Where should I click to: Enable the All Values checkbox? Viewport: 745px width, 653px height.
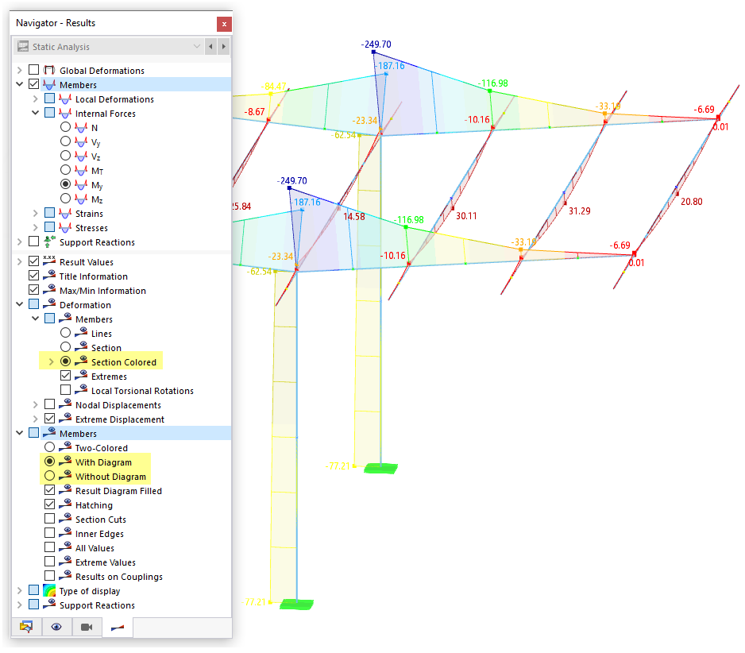[x=49, y=547]
